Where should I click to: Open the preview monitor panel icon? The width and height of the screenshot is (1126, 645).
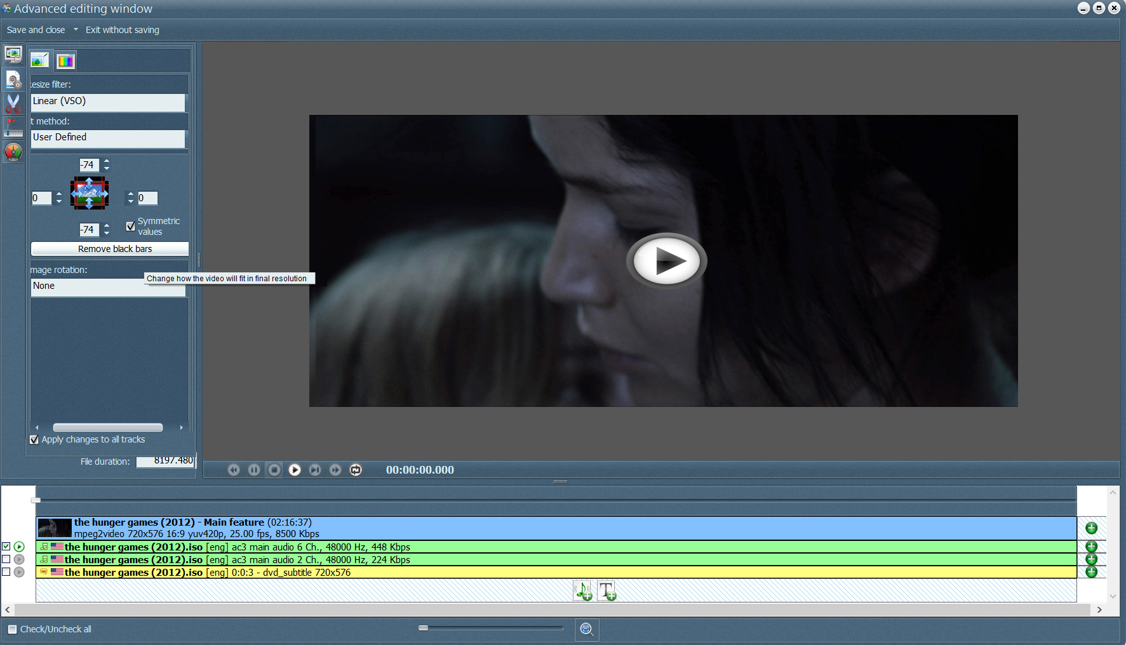pyautogui.click(x=13, y=55)
